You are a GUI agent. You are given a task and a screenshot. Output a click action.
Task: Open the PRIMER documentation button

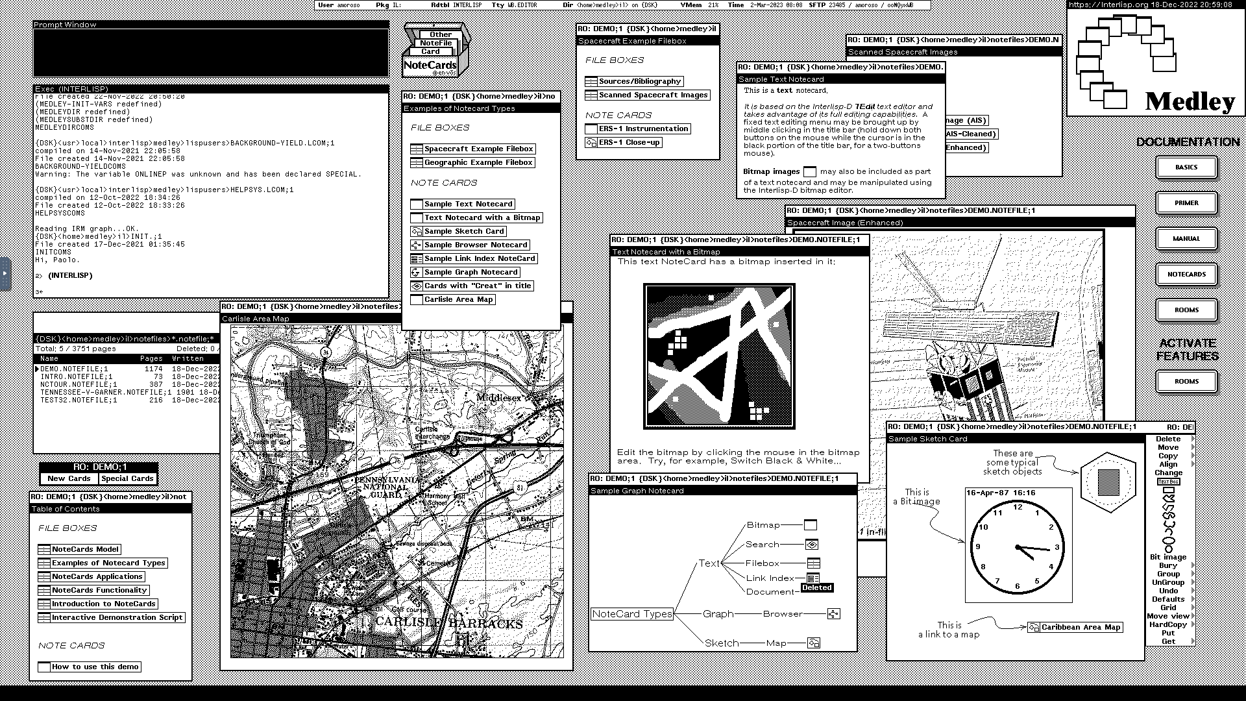click(x=1186, y=203)
